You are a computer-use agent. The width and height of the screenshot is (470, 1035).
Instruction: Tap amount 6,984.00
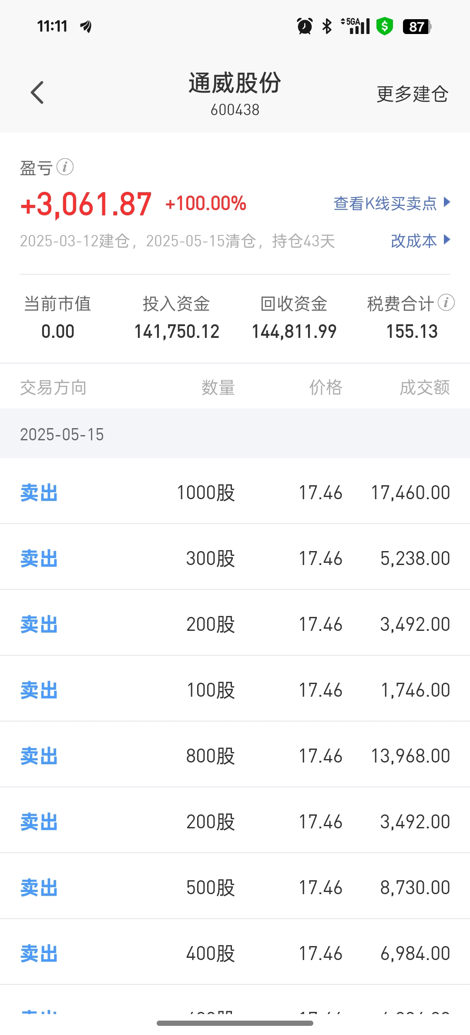click(x=415, y=953)
